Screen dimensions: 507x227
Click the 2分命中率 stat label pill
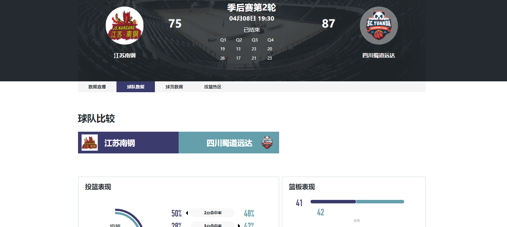point(213,213)
